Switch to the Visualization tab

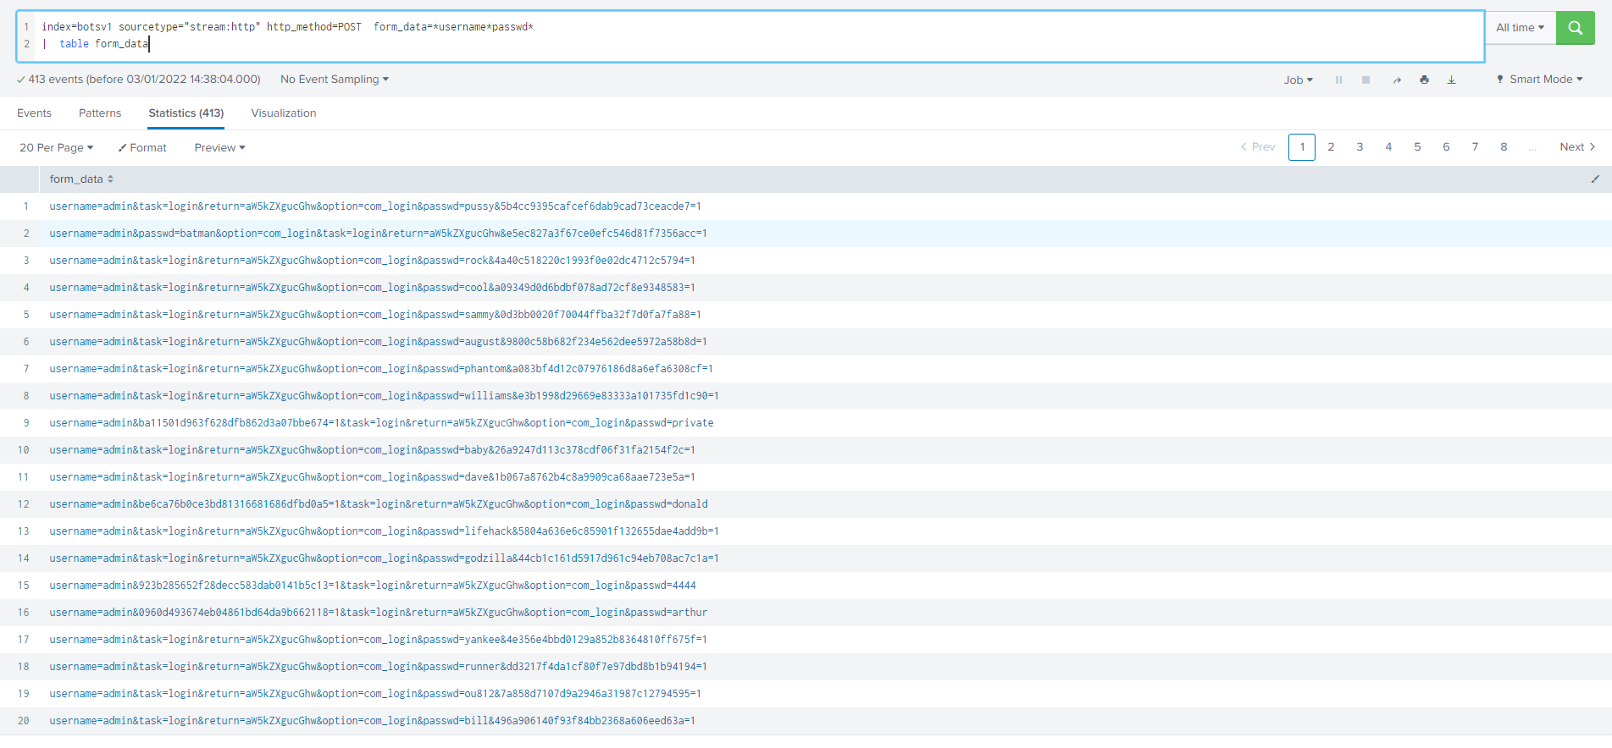pos(283,113)
